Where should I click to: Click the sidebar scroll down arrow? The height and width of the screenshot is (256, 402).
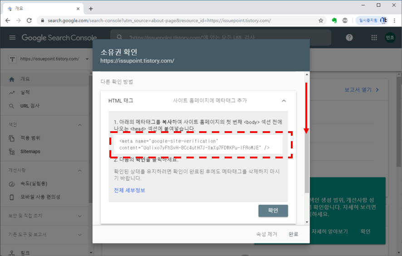[91, 253]
